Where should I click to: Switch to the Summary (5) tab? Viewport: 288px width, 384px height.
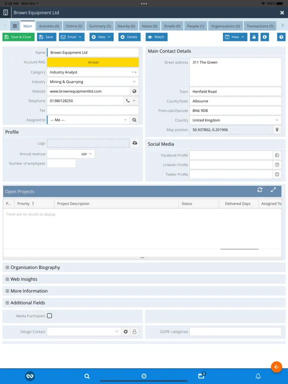tap(100, 26)
